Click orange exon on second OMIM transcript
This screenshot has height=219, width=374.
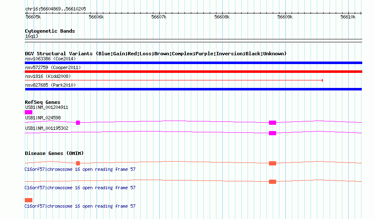272,182
